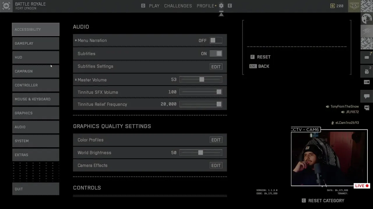Click the level 16 rank badge
The width and height of the screenshot is (373, 209).
(354, 6)
